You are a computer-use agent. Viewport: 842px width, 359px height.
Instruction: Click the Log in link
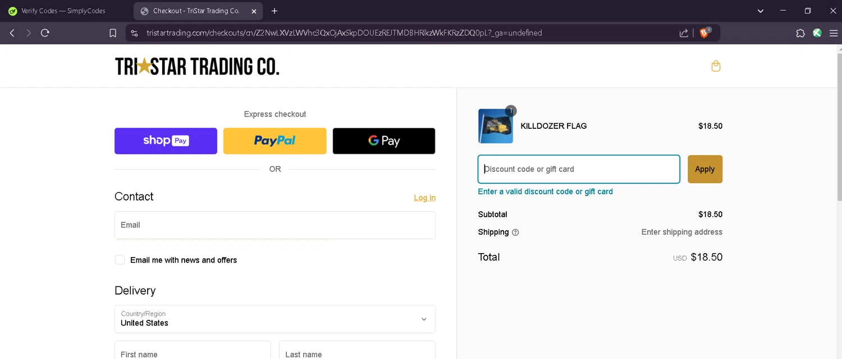click(x=424, y=198)
